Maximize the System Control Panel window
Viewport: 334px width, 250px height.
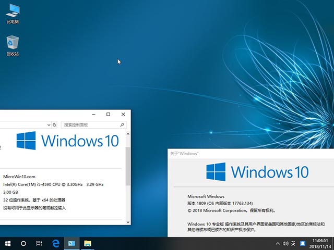pos(108,115)
